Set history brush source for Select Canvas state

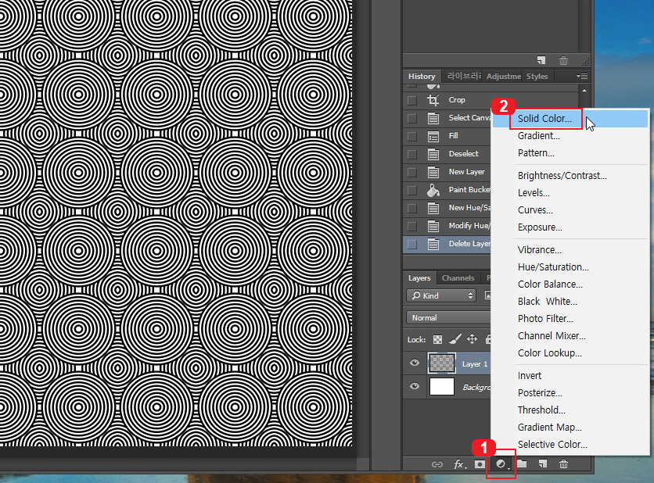[x=412, y=118]
